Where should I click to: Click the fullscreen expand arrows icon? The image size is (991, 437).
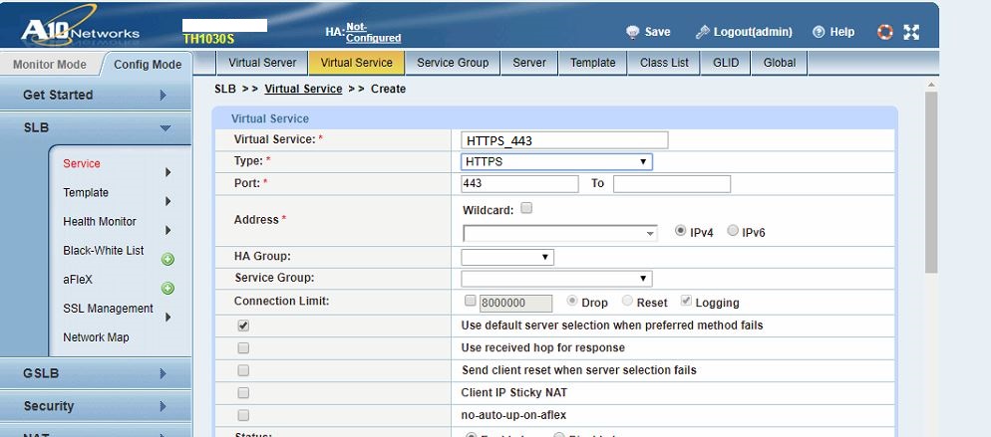[x=911, y=32]
